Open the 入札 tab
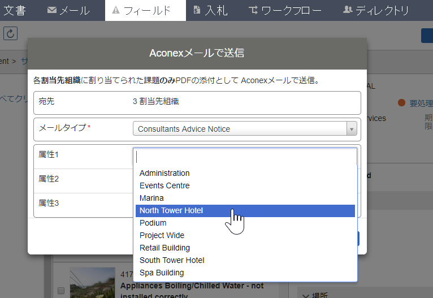The image size is (433, 298). click(210, 11)
